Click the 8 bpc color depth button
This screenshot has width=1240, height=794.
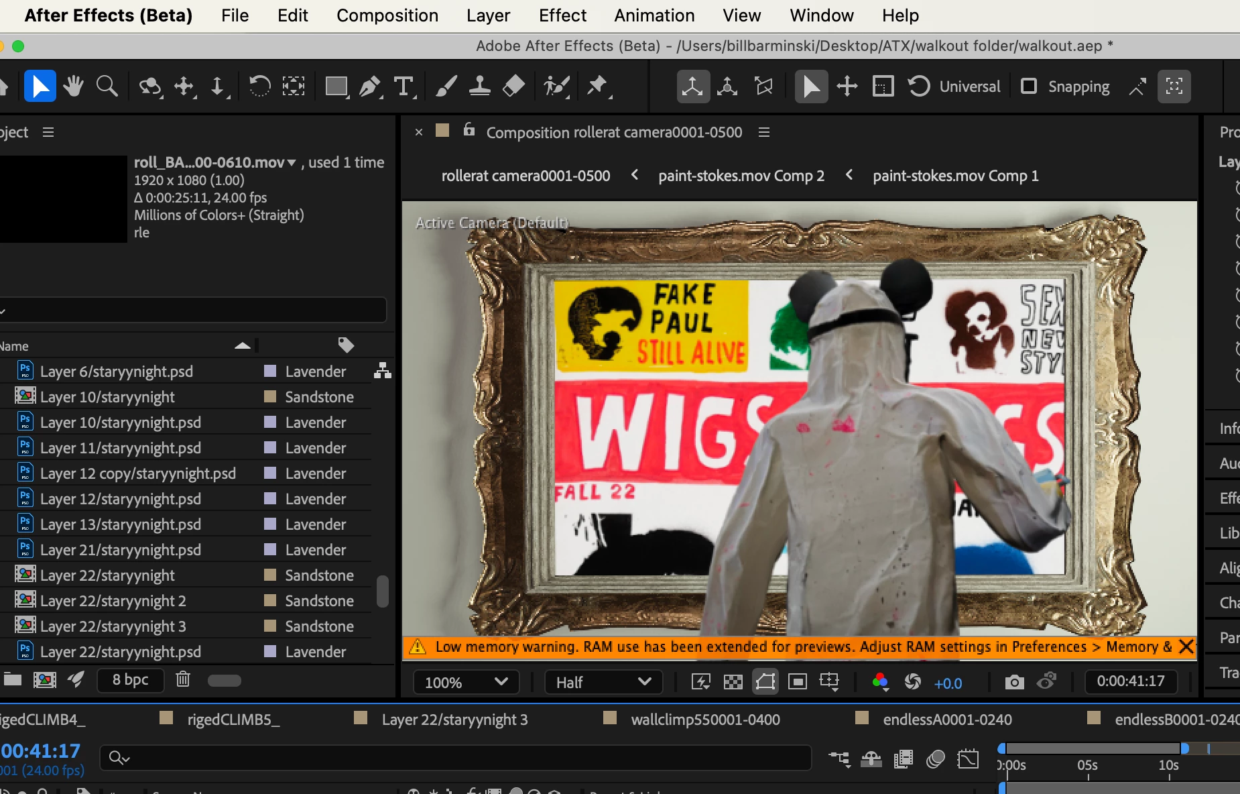tap(131, 680)
